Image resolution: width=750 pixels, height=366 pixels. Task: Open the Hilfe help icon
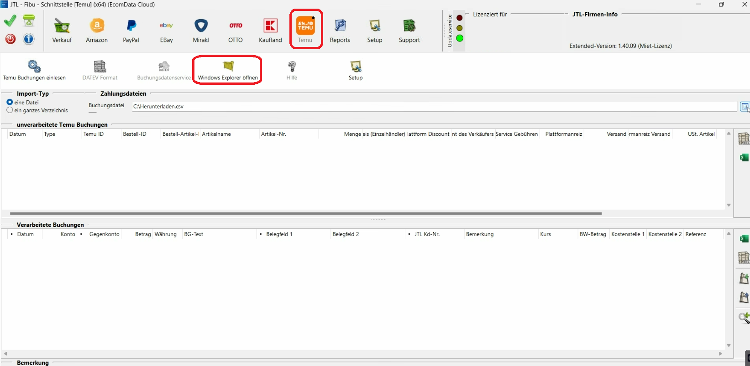(292, 71)
